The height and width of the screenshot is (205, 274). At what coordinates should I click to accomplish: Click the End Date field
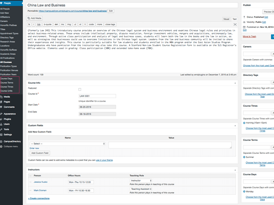click(97, 114)
